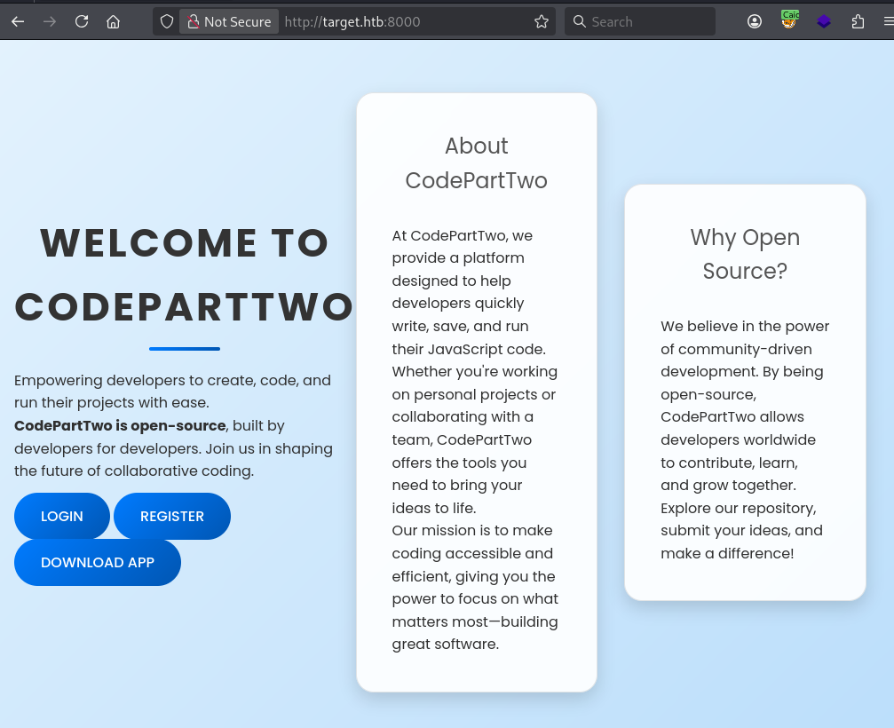Select the About CodePartTwo card heading
Screen dimensions: 894x728
(477, 163)
